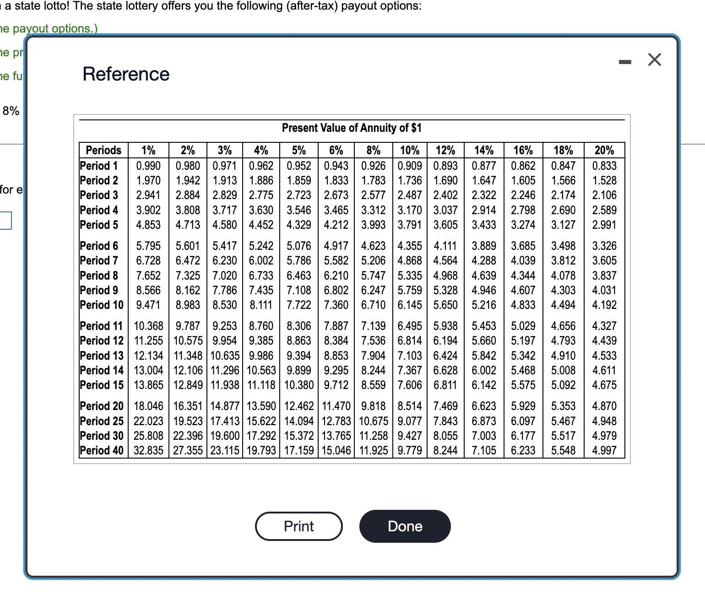Image resolution: width=705 pixels, height=605 pixels.
Task: Click the input field on the left edge
Action: (x=6, y=221)
